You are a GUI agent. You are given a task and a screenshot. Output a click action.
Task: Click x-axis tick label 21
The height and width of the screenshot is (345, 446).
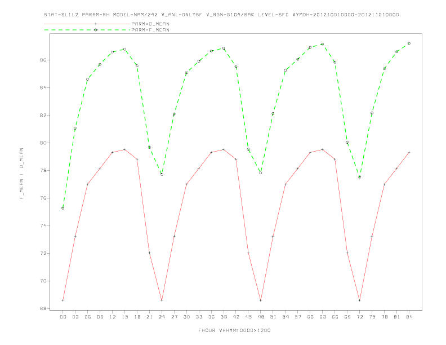pyautogui.click(x=149, y=317)
